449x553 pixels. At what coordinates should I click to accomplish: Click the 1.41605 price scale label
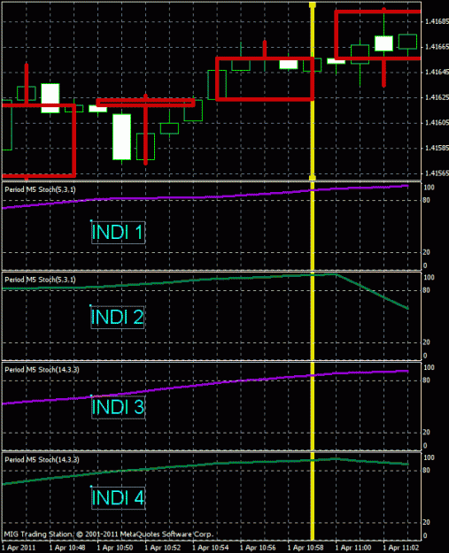click(437, 122)
